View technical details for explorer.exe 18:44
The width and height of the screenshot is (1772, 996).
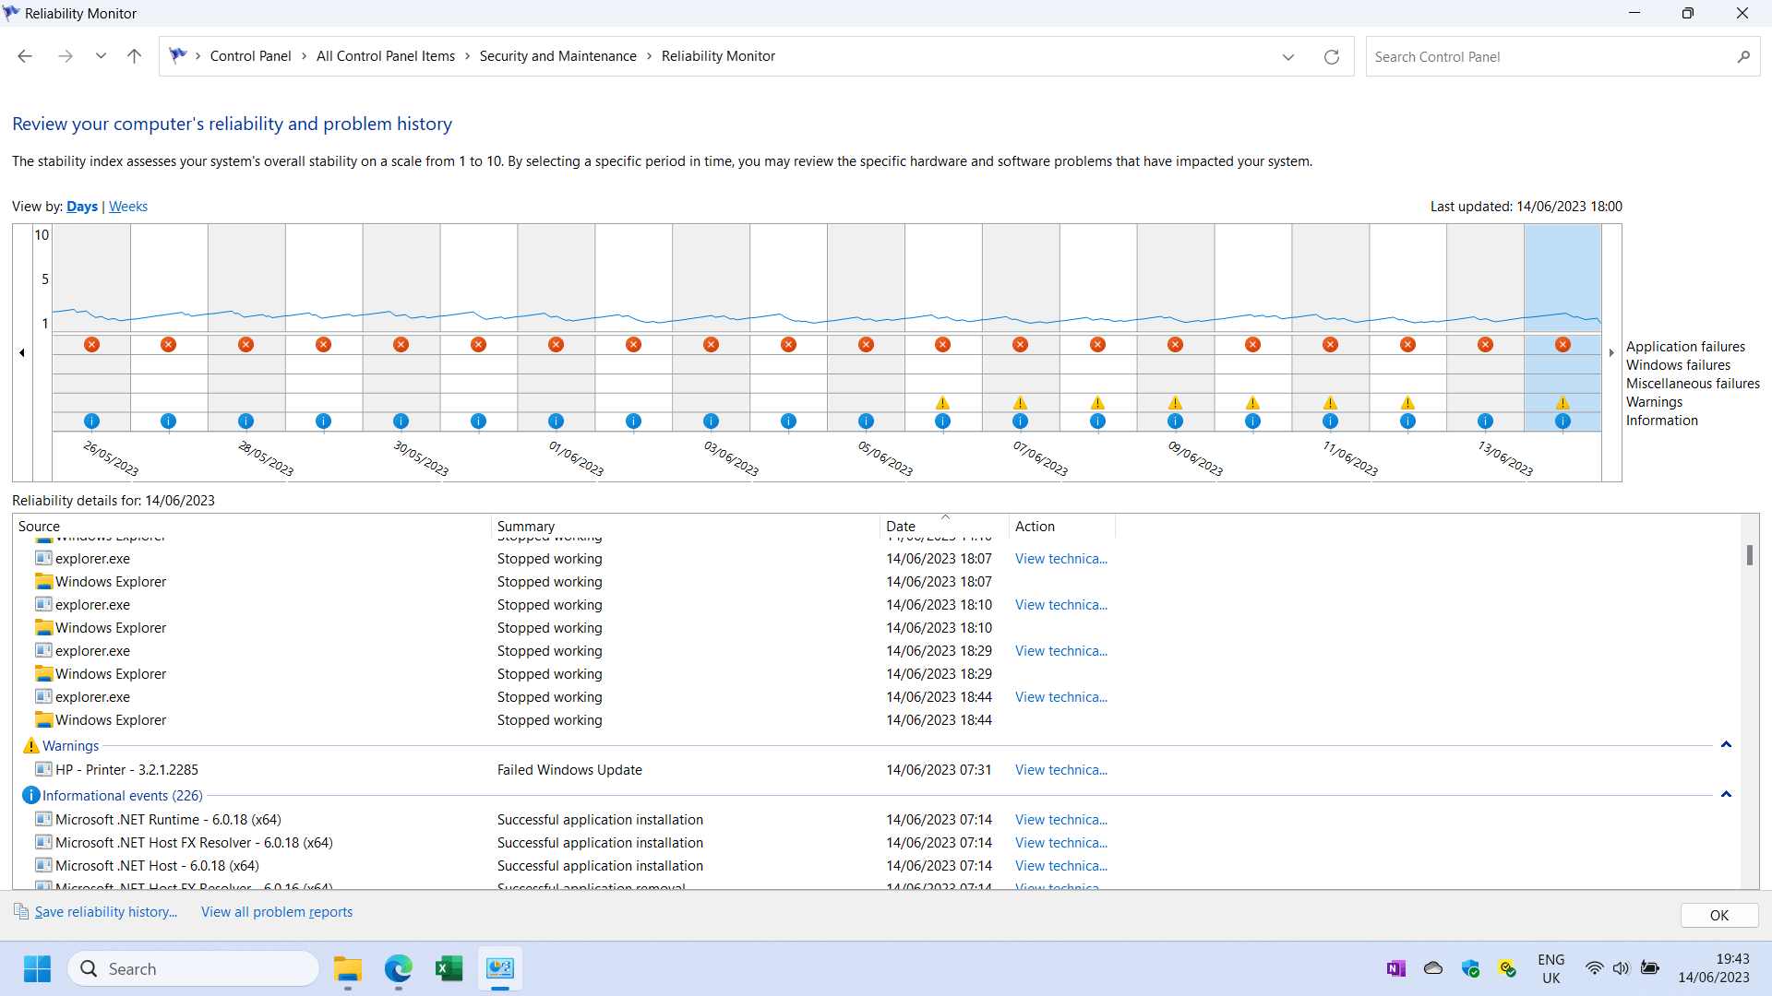click(x=1061, y=697)
